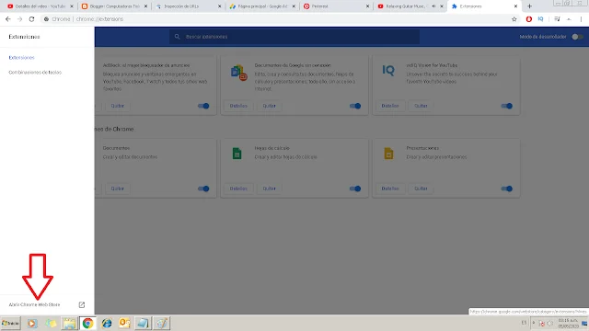Disable the AdBlock extension toggle
This screenshot has height=331, width=589.
tap(203, 106)
